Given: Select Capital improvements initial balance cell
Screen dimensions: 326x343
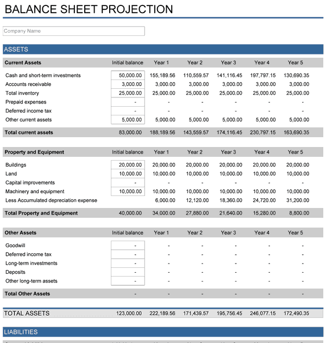Looking at the screenshot, I should (128, 182).
